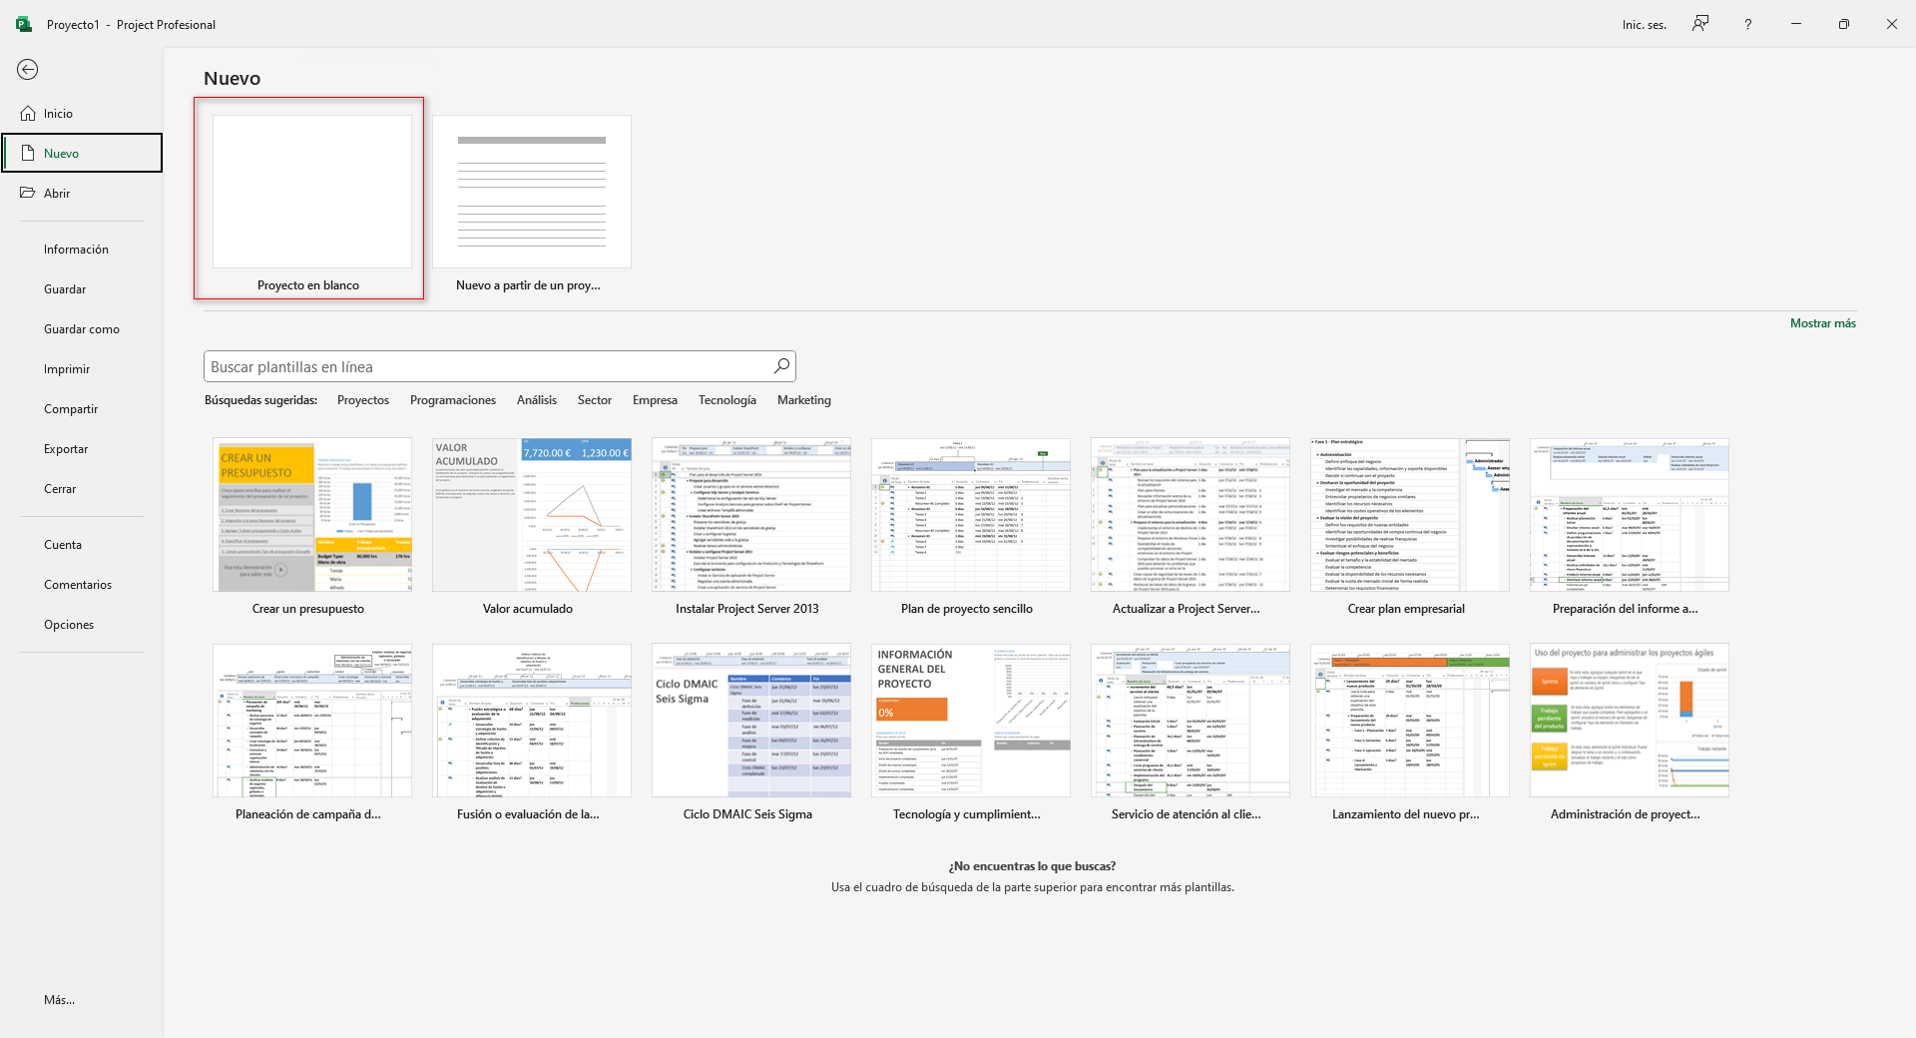Click the back arrow icon
This screenshot has width=1916, height=1038.
click(x=28, y=69)
